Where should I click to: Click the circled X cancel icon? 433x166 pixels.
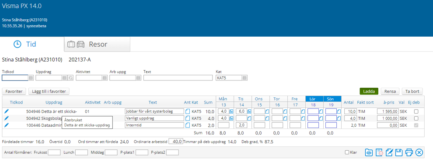coord(419,152)
